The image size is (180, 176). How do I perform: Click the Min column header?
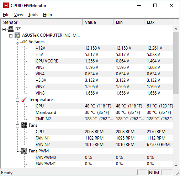point(129,22)
